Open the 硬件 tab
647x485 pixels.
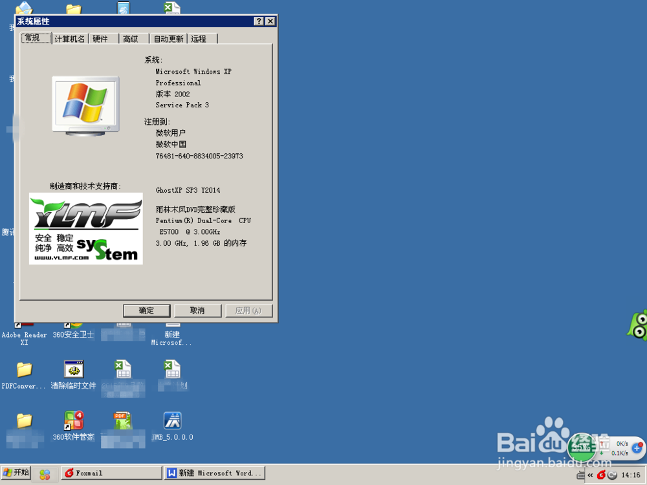coord(104,39)
